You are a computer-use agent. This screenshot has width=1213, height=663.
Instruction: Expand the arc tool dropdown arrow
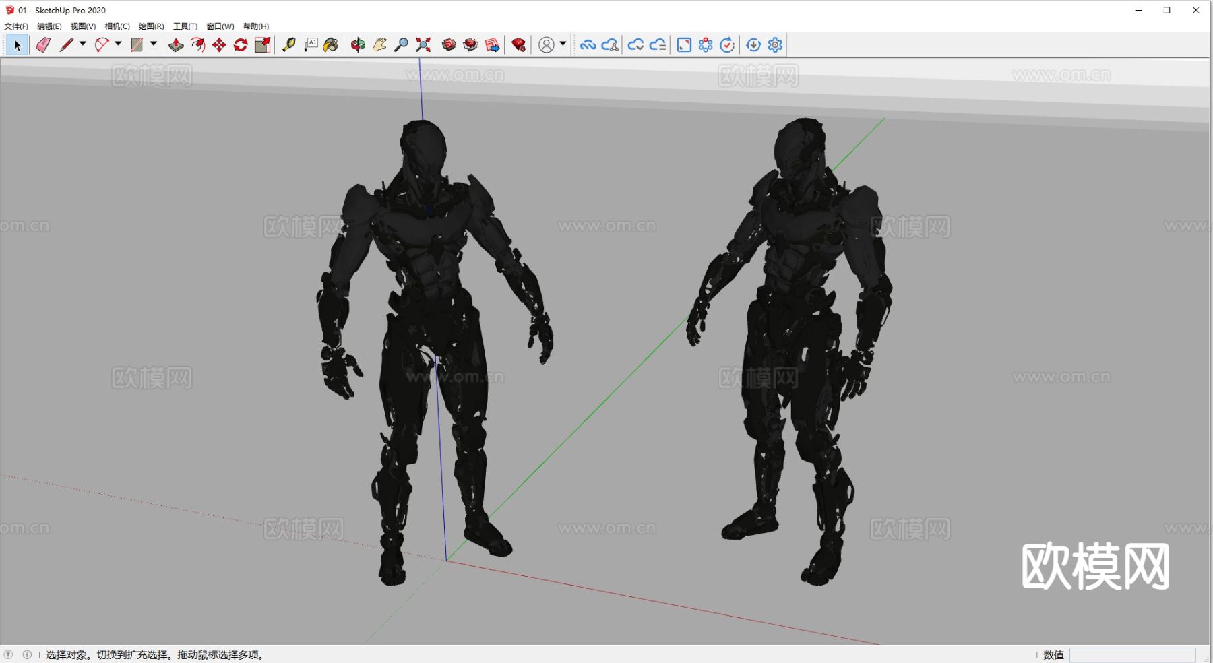tap(118, 44)
